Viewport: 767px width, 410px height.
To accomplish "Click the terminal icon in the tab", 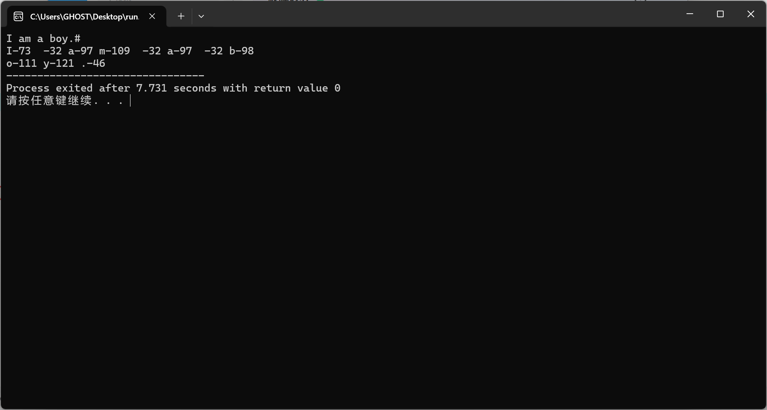I will pyautogui.click(x=19, y=16).
